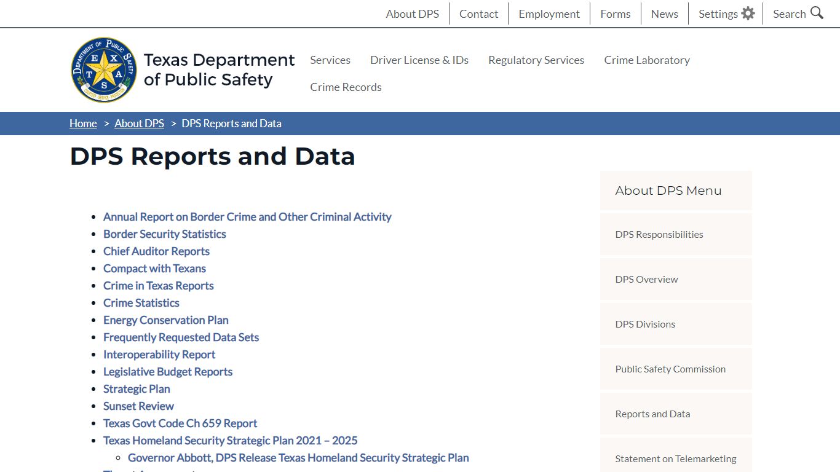Open Compact with Texans link

click(154, 268)
